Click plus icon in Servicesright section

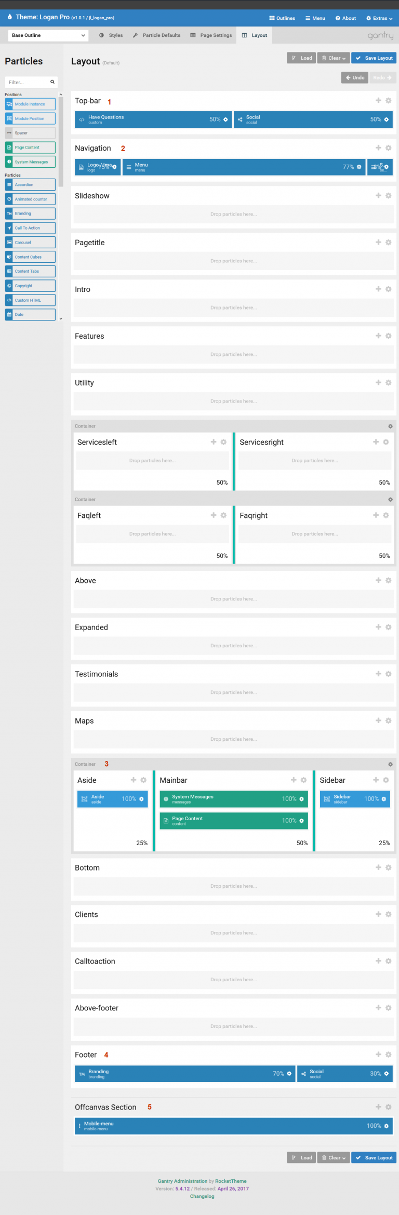click(x=376, y=442)
